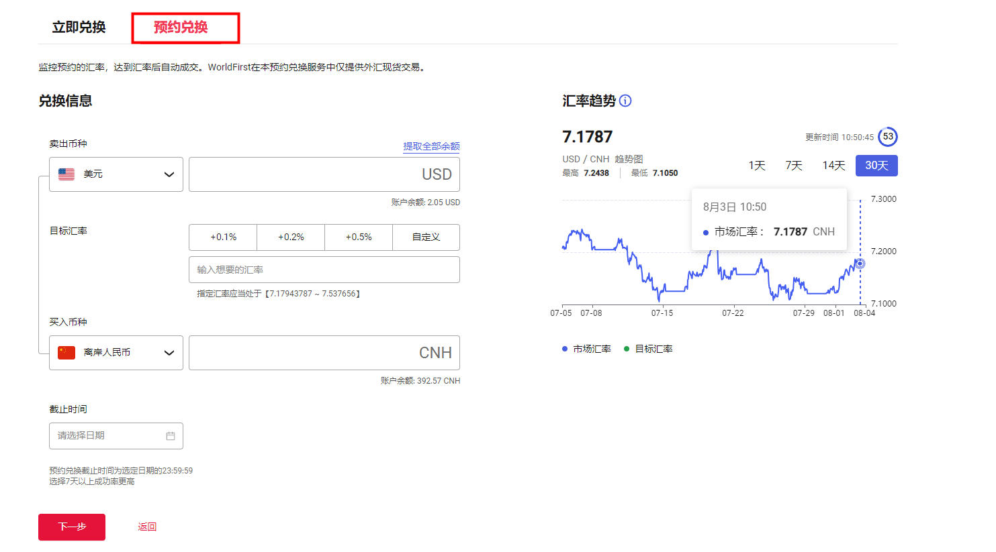Screen dimensions: 996x552
Task: Open the calendar icon in 截止时间 field
Action: (x=171, y=436)
